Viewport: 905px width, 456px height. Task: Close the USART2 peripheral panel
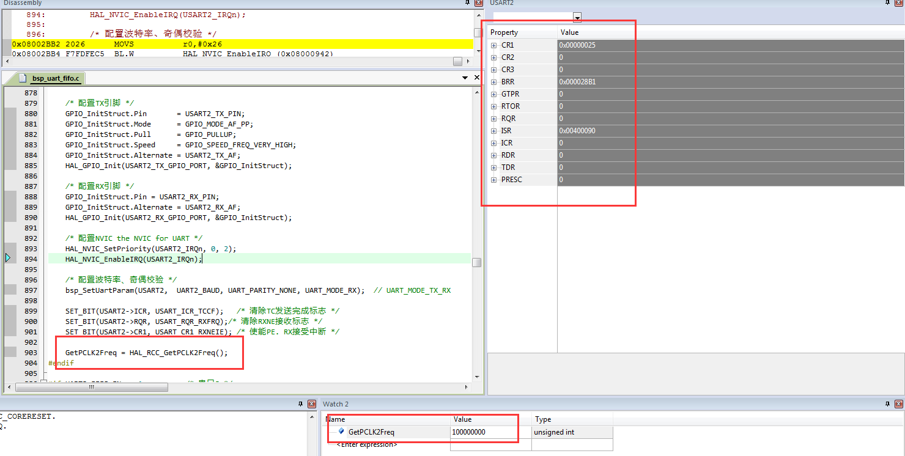point(899,3)
